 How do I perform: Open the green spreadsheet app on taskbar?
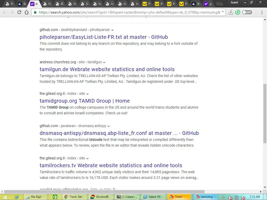tap(55, 197)
